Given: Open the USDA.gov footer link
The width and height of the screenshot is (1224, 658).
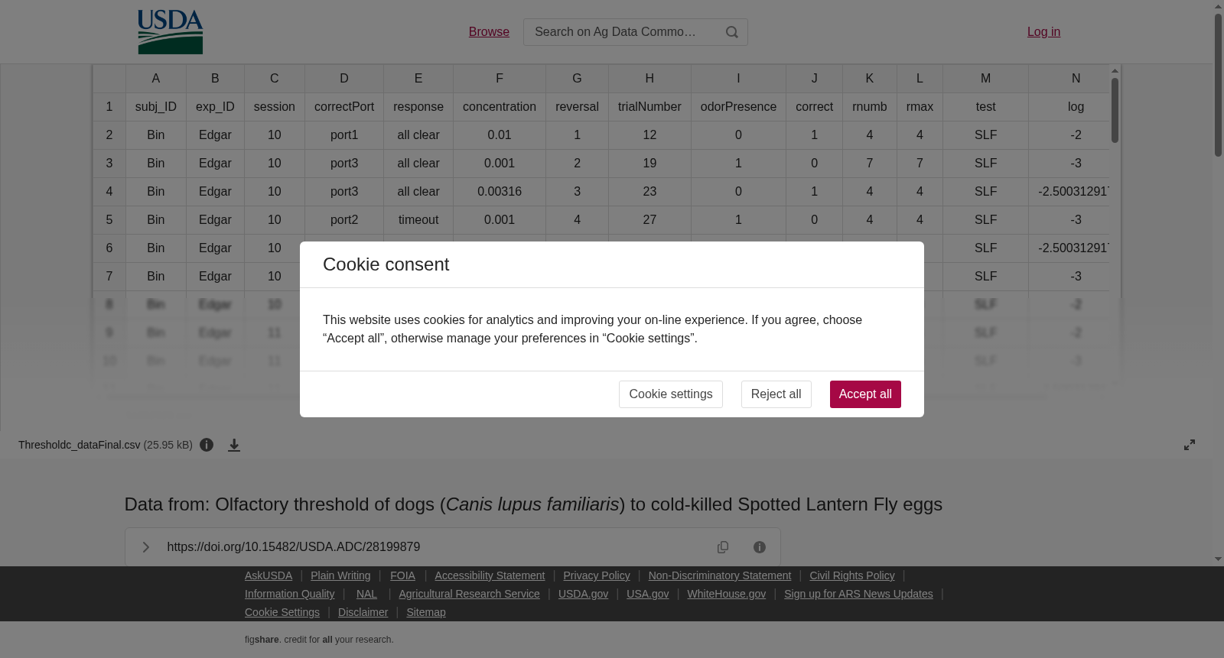Looking at the screenshot, I should click(583, 594).
